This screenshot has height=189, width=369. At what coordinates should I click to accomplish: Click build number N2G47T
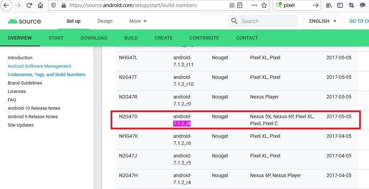pos(128,77)
